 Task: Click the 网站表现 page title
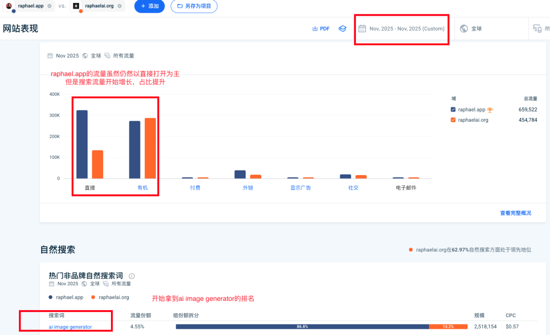pos(20,29)
